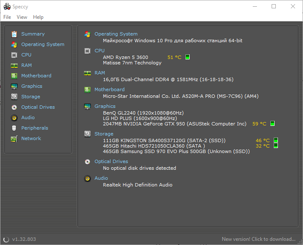Go to RAM section in sidebar

point(26,65)
